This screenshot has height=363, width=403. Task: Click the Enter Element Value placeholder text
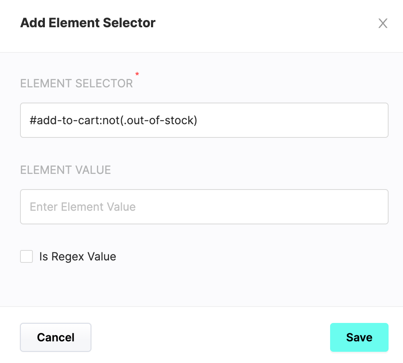(83, 207)
